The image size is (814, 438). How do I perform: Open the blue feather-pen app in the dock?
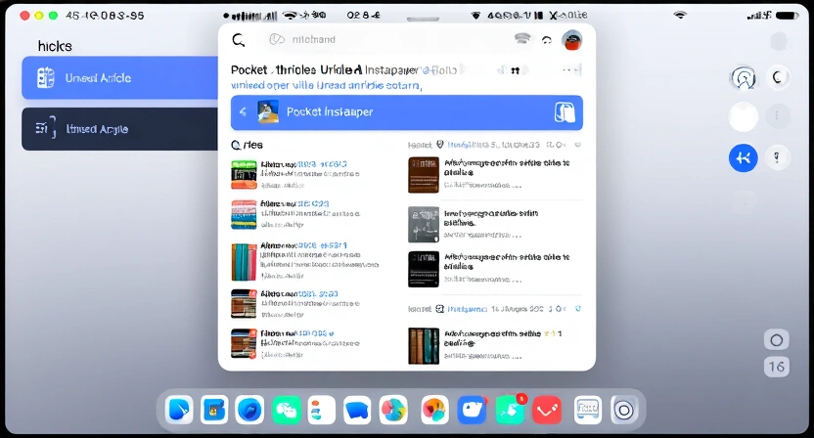[x=179, y=410]
